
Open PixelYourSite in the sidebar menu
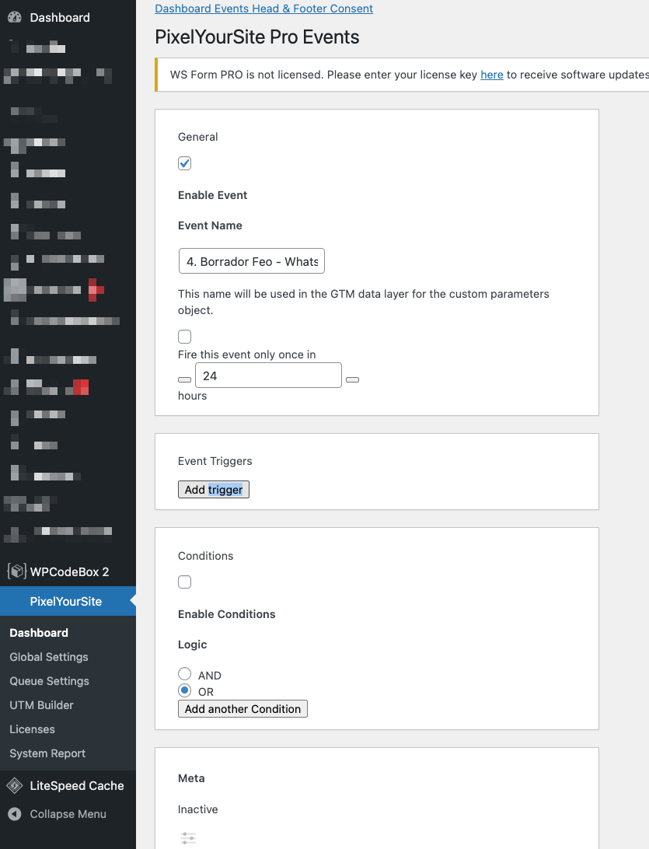(66, 602)
